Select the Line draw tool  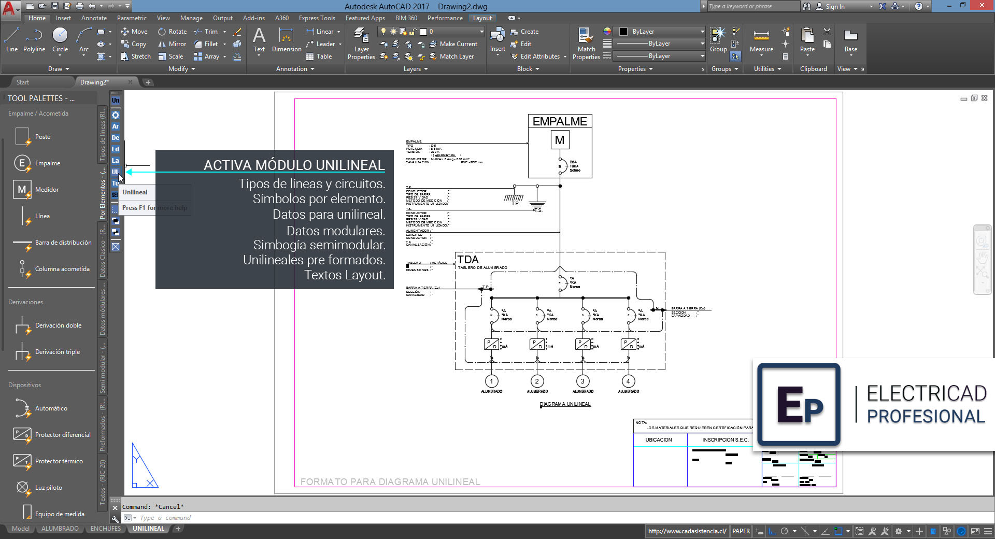point(12,40)
